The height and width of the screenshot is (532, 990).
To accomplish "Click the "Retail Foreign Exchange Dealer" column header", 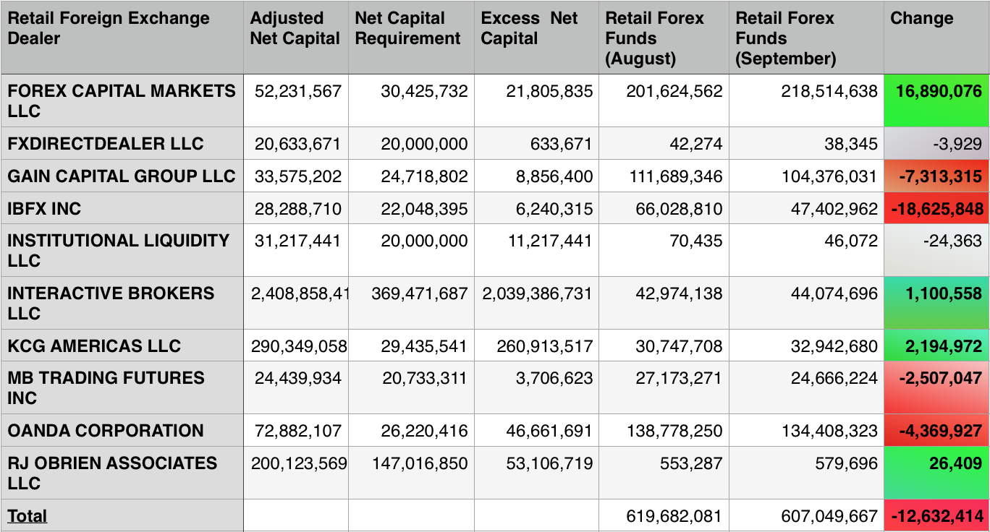I will (x=109, y=28).
